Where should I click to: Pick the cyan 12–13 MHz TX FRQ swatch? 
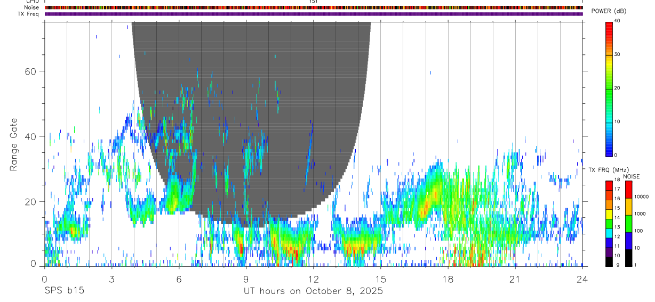tap(609, 233)
